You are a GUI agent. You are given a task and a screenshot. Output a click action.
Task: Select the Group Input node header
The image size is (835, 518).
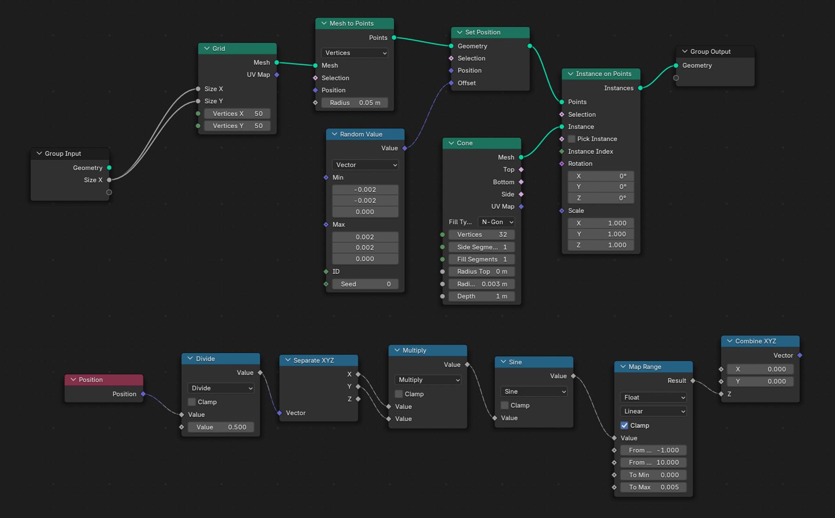70,153
